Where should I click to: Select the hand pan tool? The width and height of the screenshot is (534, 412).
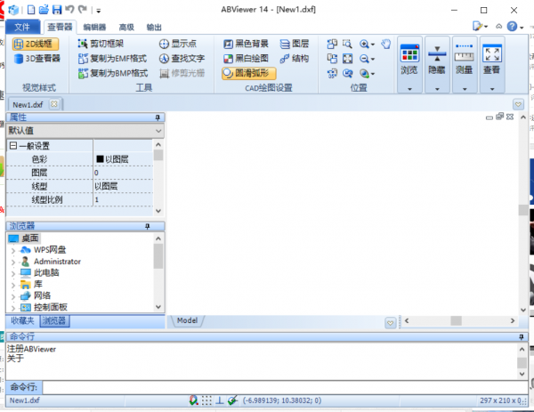(386, 44)
